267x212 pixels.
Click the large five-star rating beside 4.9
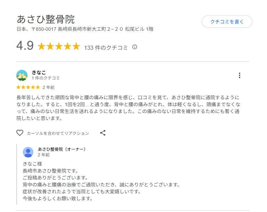(59, 46)
